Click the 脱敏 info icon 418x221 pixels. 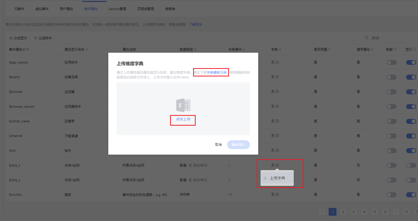pyautogui.click(x=395, y=49)
